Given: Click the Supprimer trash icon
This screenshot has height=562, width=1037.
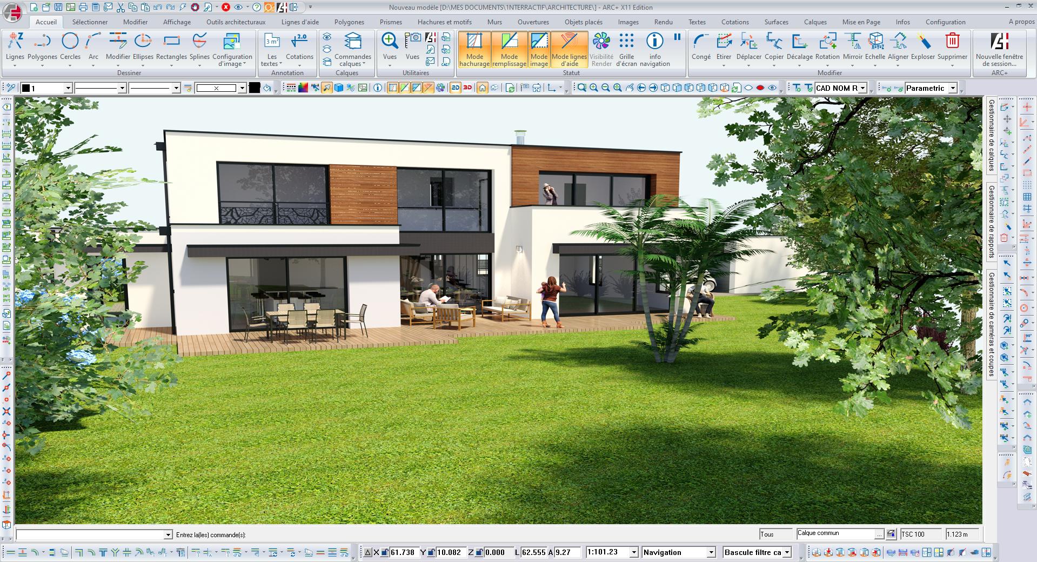Looking at the screenshot, I should coord(952,42).
